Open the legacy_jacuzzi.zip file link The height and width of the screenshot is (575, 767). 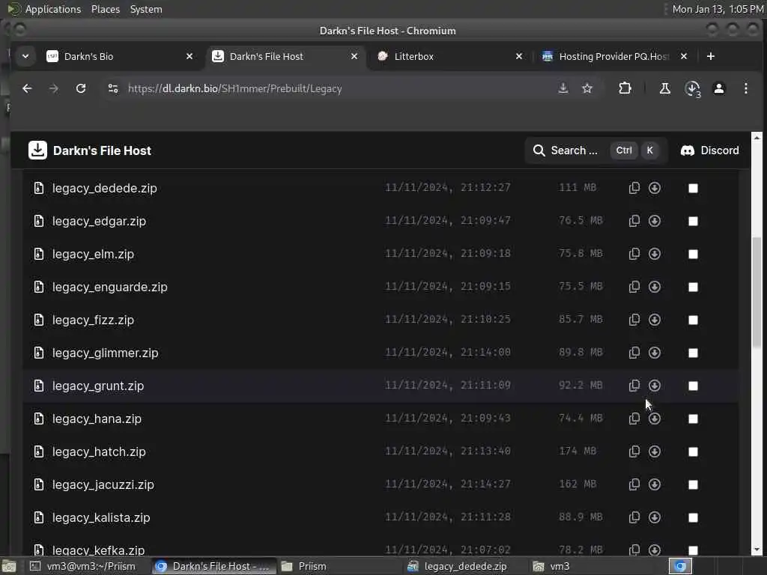(103, 484)
